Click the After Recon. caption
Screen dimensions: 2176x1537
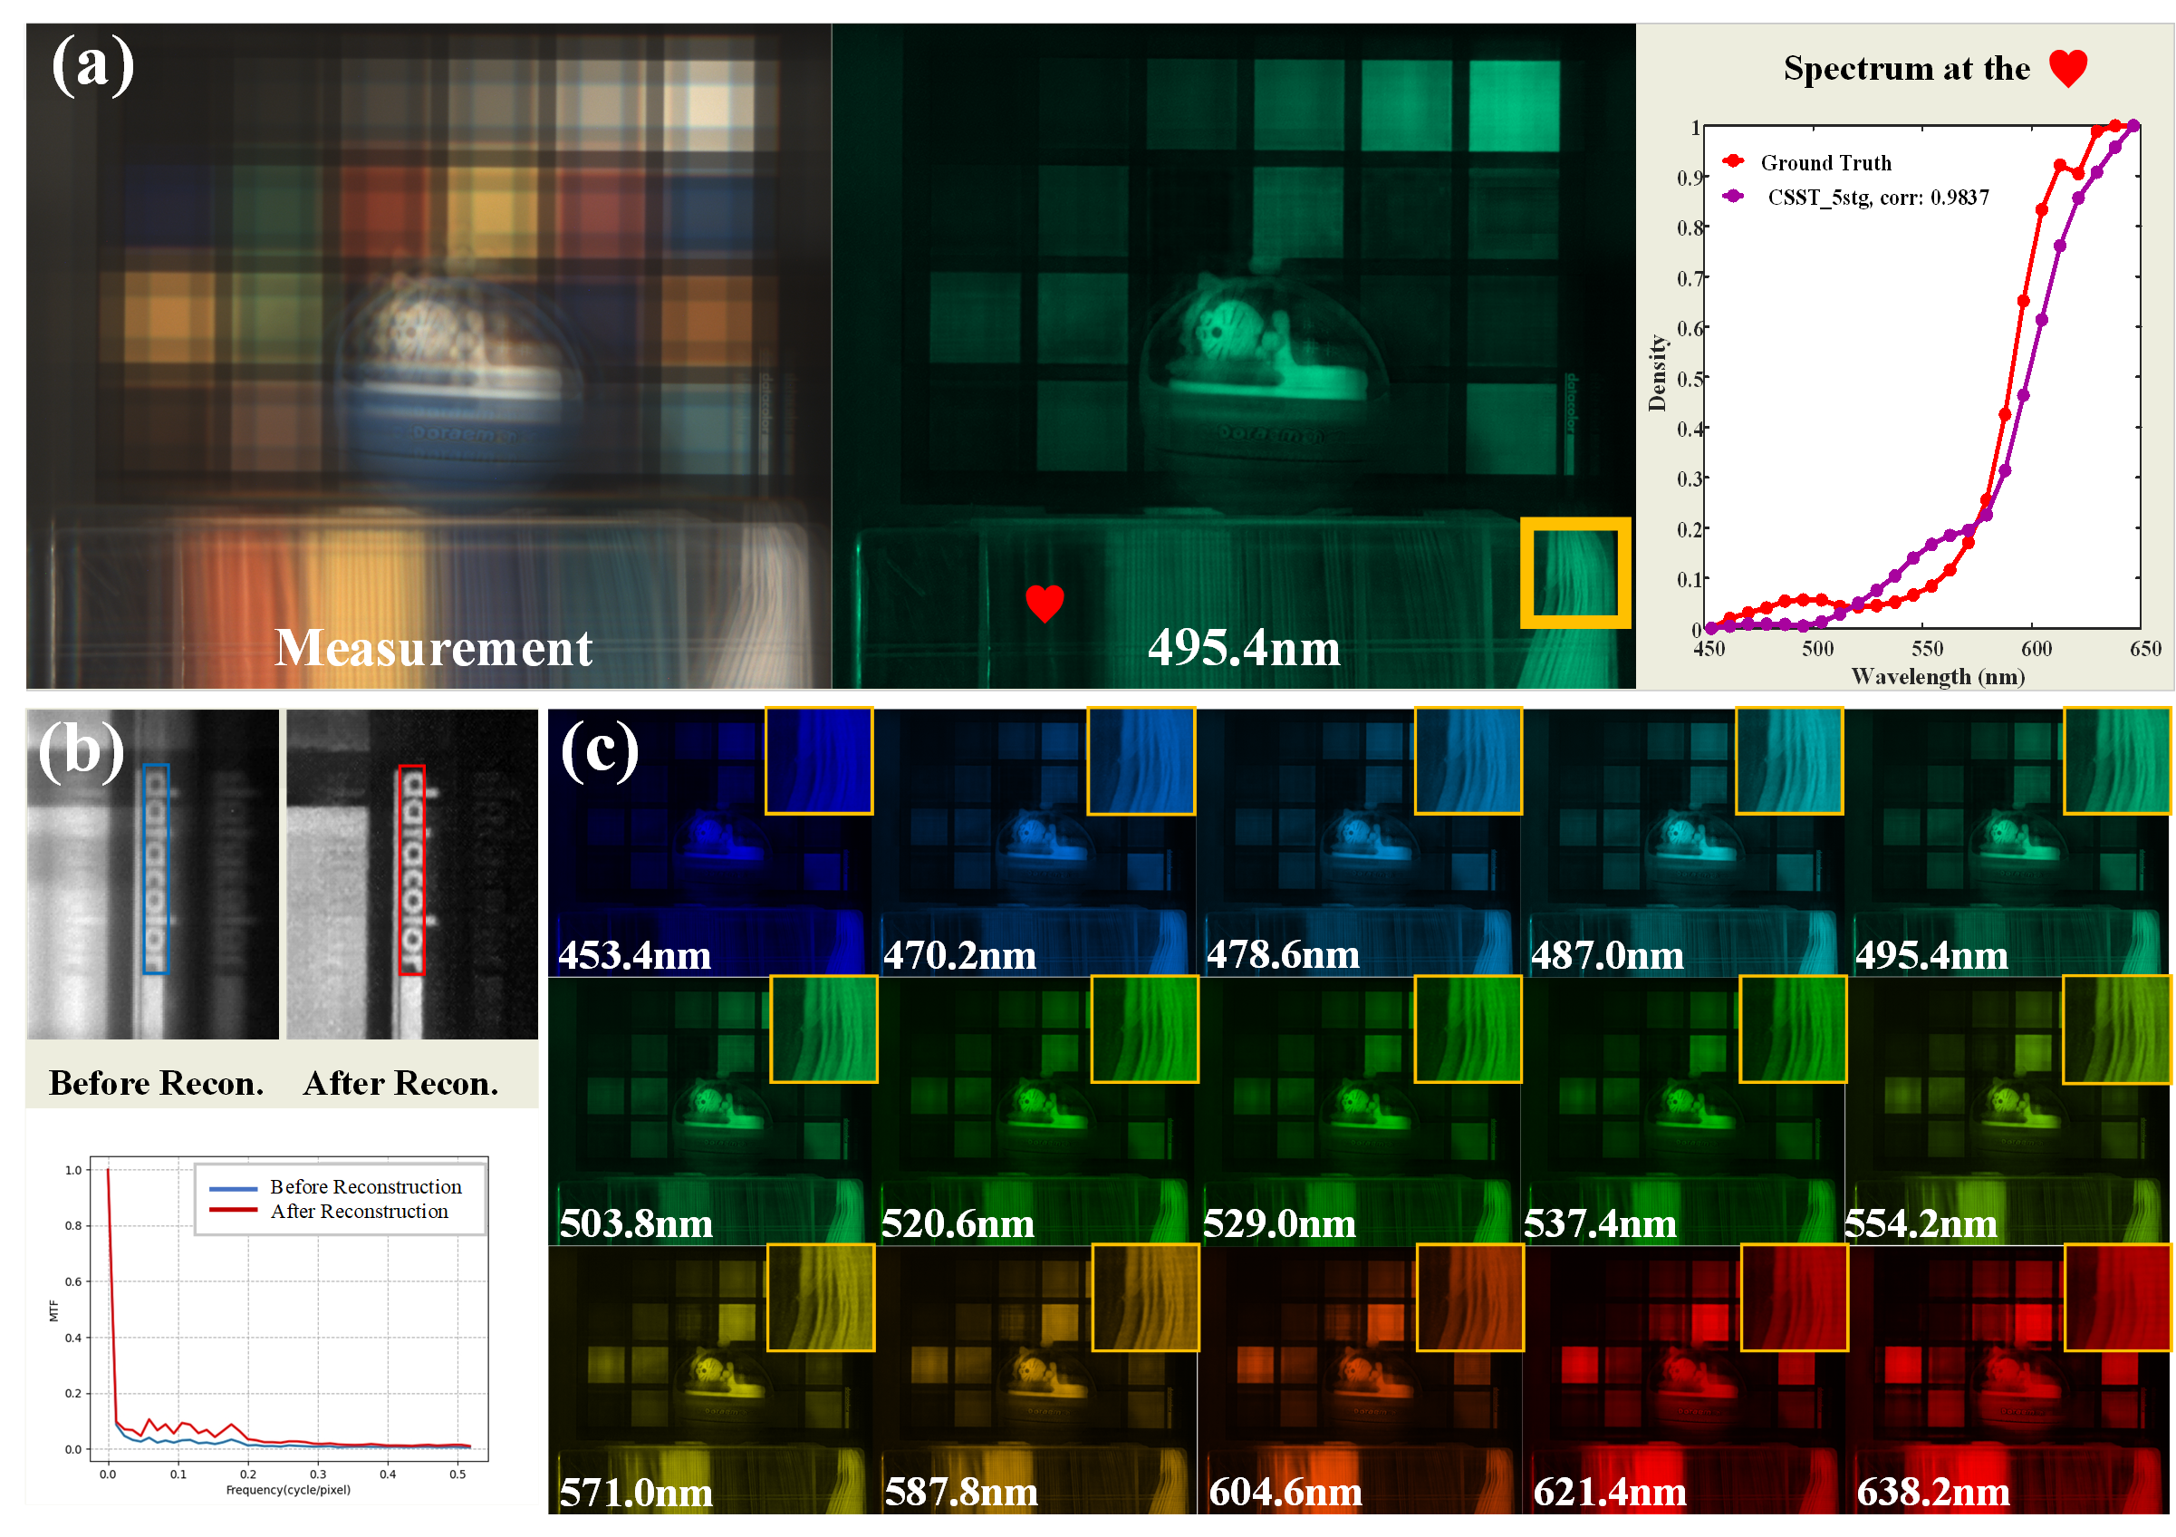point(401,1083)
